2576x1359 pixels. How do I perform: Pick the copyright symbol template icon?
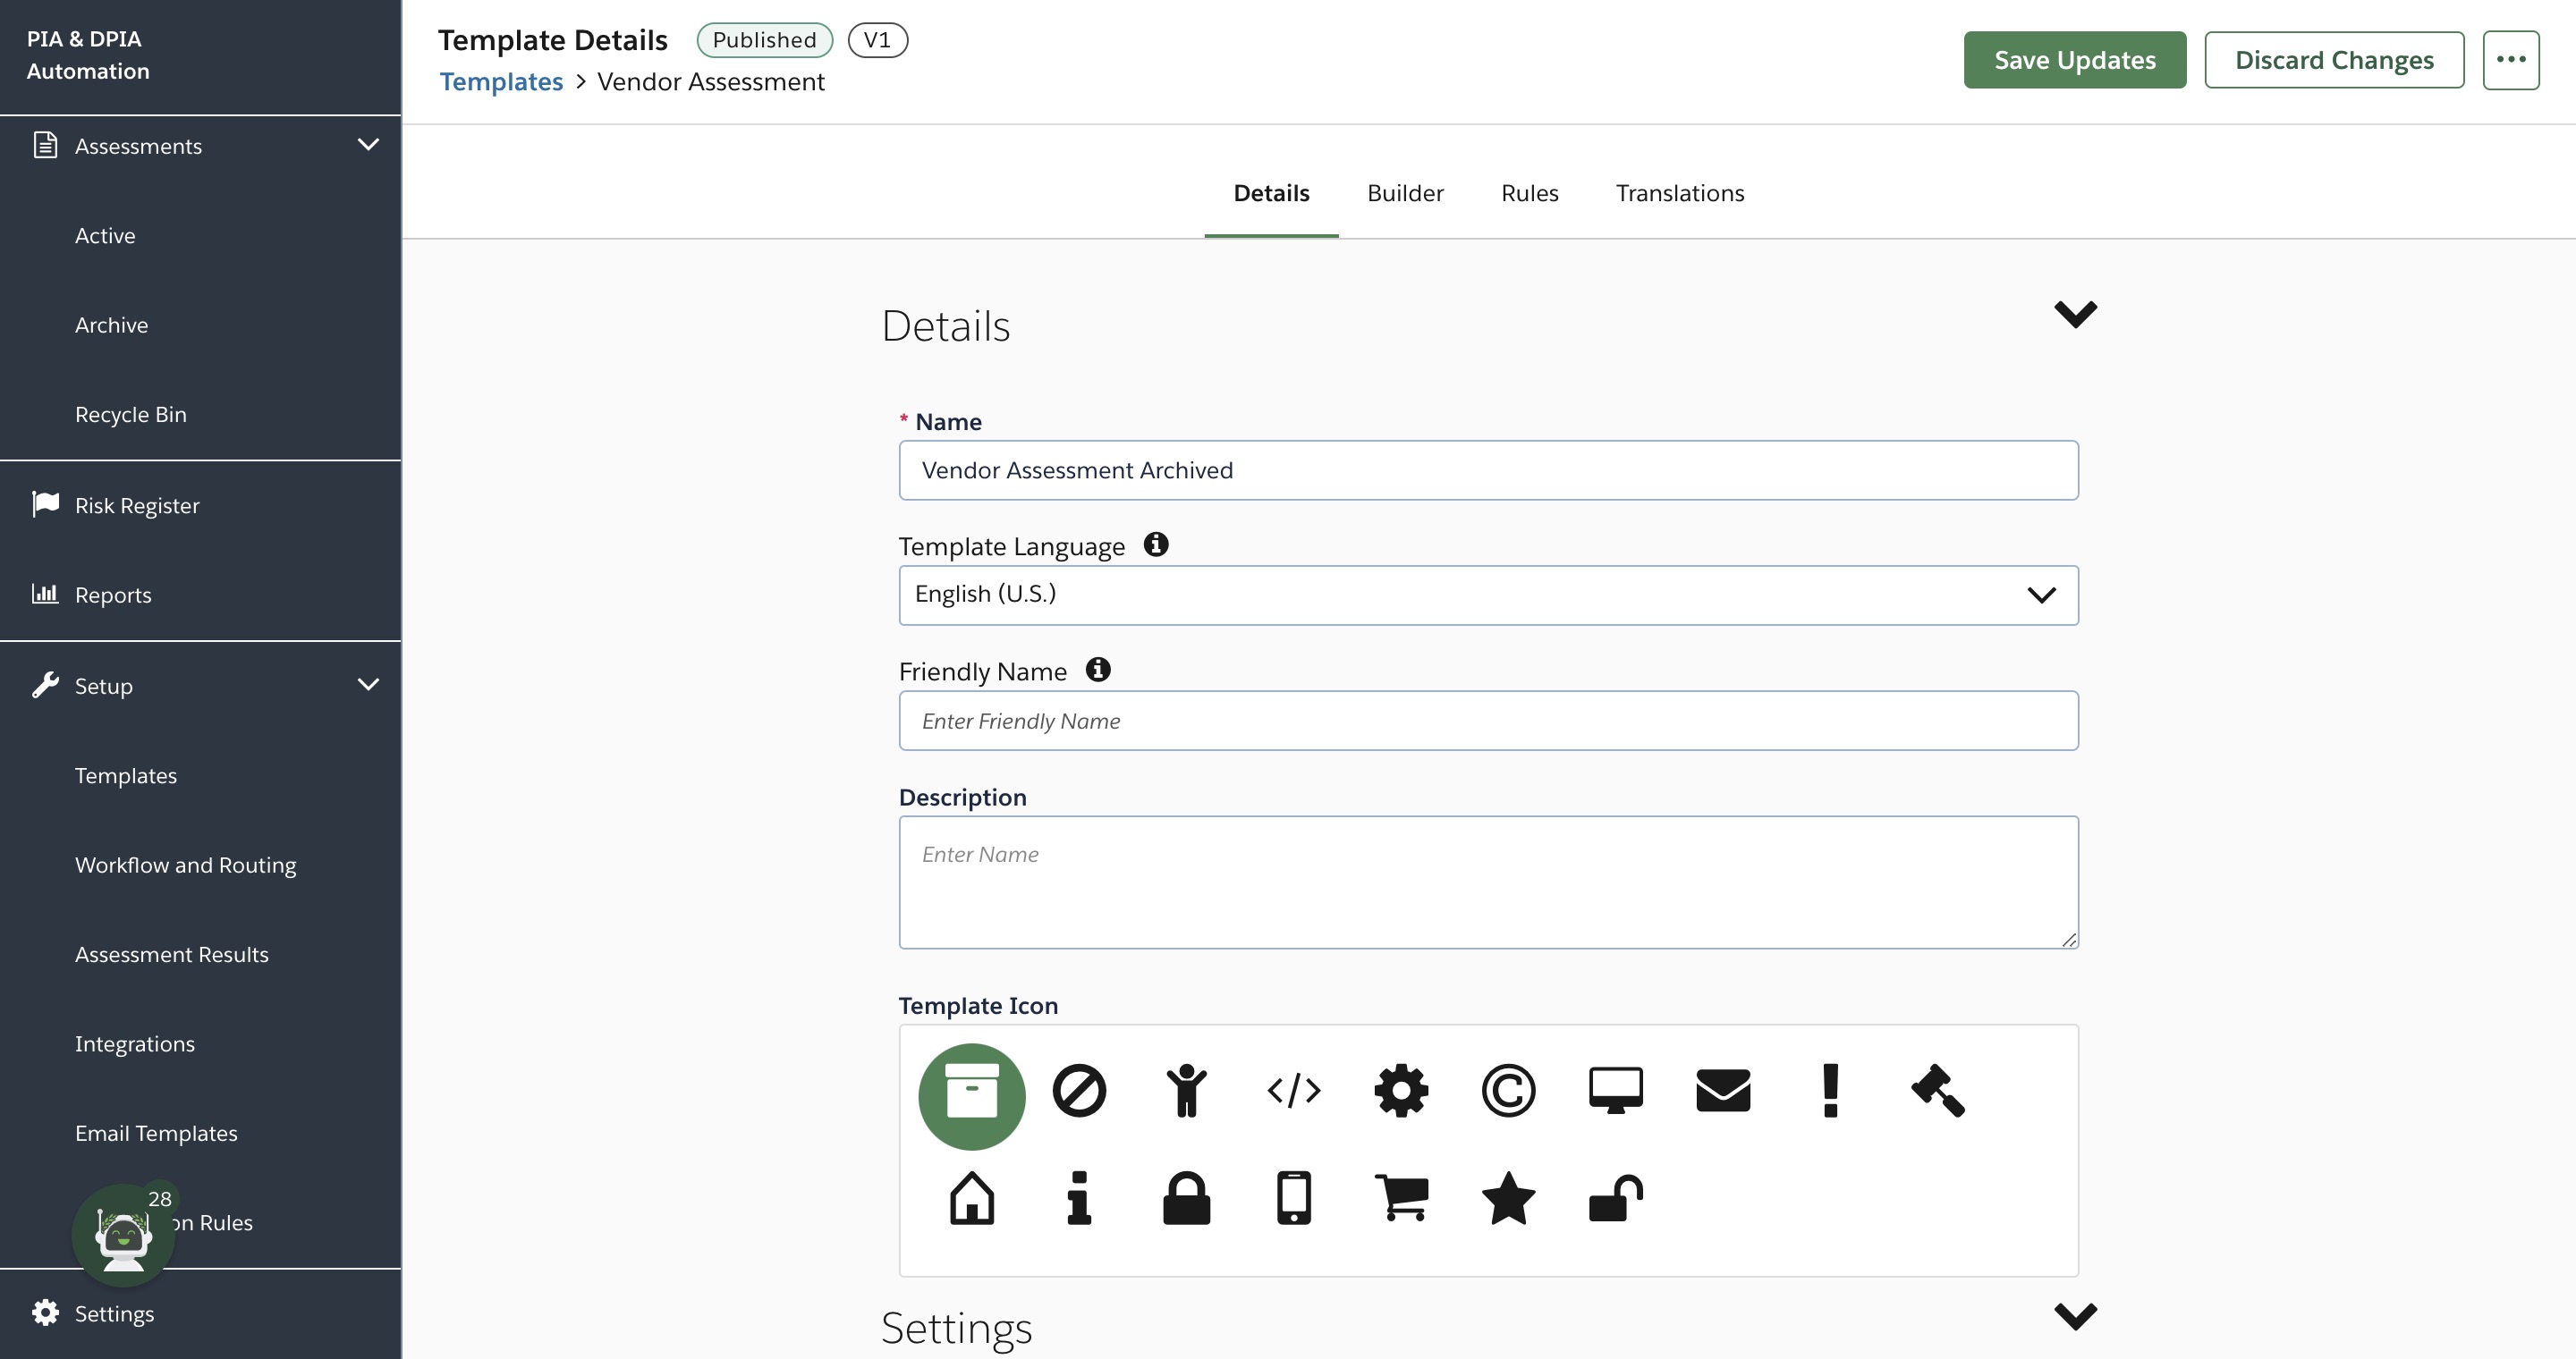coord(1508,1090)
